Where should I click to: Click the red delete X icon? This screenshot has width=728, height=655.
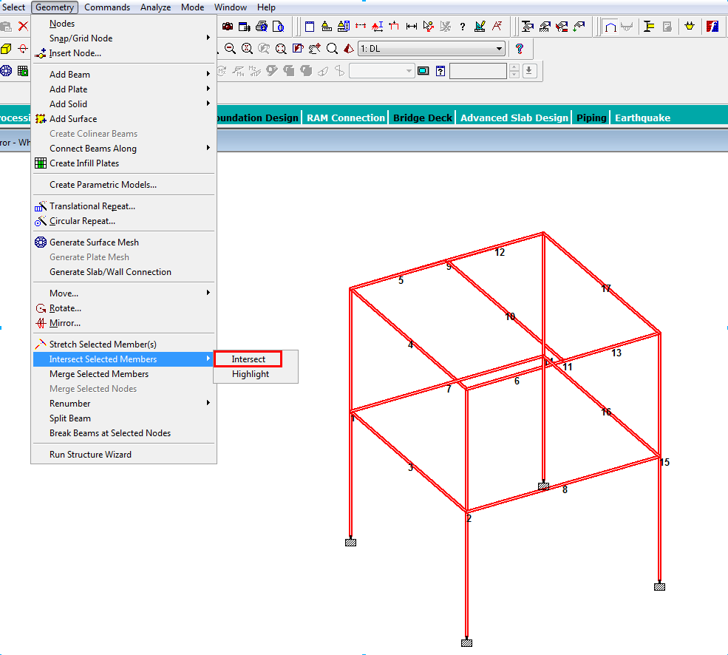pyautogui.click(x=22, y=27)
